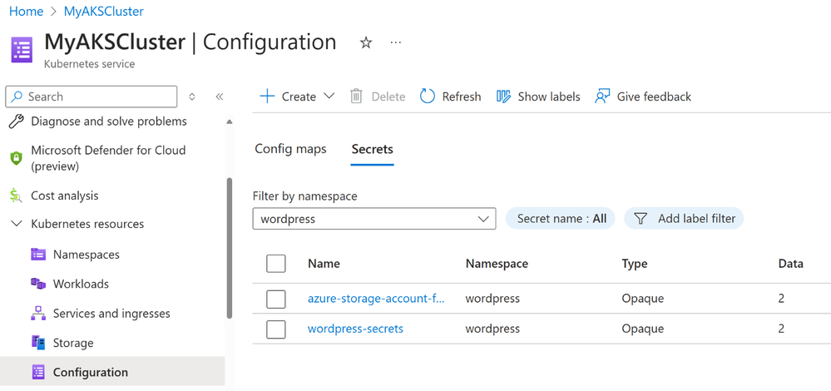Image resolution: width=831 pixels, height=391 pixels.
Task: Switch to the Config maps tab
Action: [x=290, y=150]
